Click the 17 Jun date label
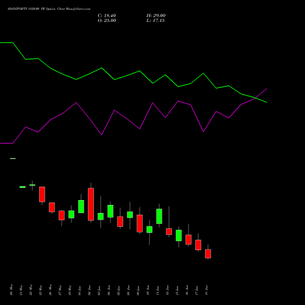The width and height of the screenshot is (305, 305). [x=196, y=290]
